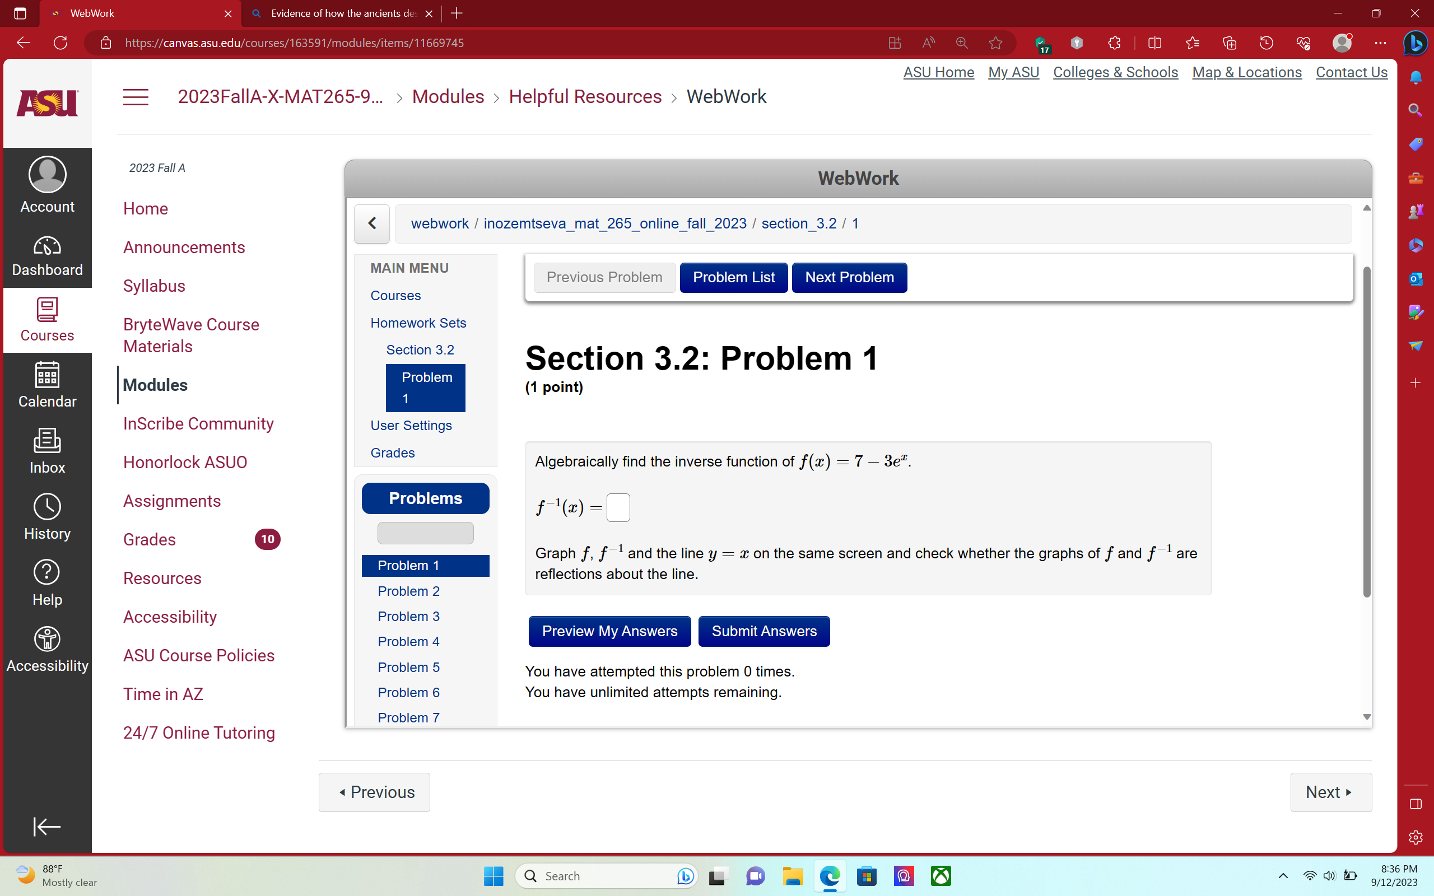This screenshot has width=1434, height=896.
Task: Open My ASU link in header
Action: 1013,72
